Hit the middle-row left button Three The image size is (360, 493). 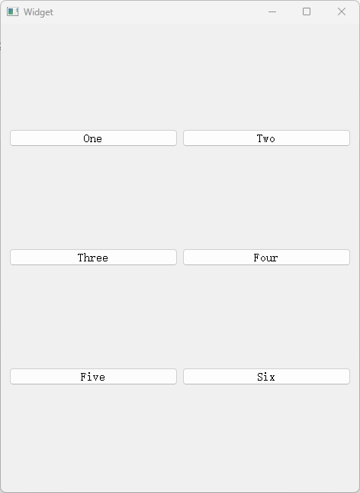point(93,257)
